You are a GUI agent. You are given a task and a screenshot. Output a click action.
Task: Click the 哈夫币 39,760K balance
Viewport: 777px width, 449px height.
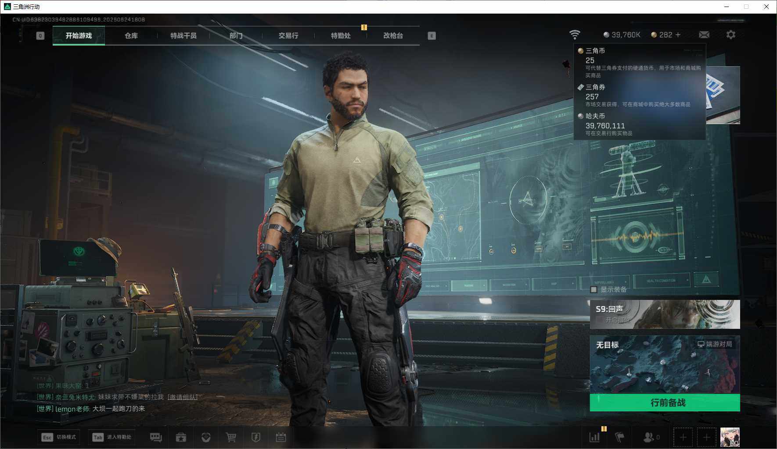pyautogui.click(x=622, y=35)
